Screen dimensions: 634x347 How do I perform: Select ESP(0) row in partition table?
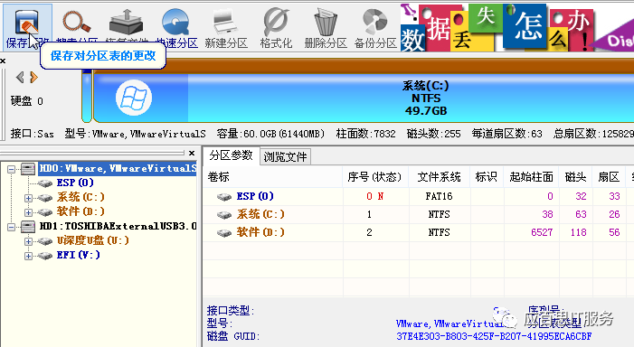pyautogui.click(x=419, y=196)
